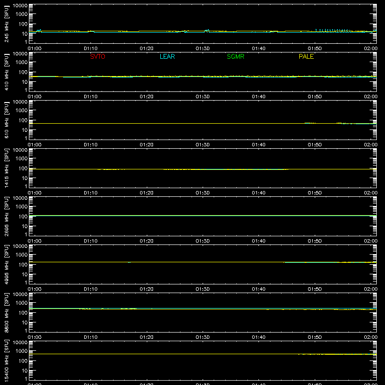Select the '4995 MHz [SFU]' axis title
This screenshot has width=385, height=385.
point(6,264)
